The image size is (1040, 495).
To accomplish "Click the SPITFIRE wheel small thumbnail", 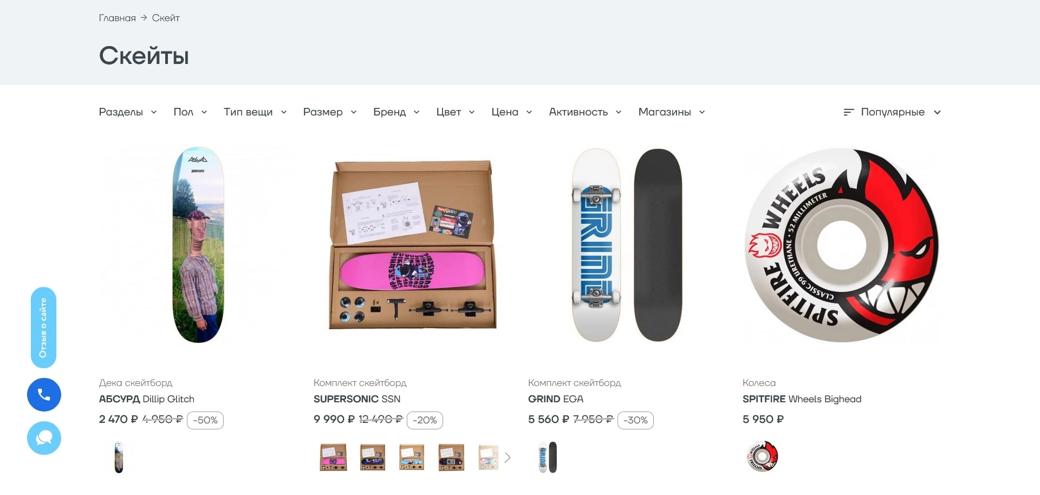I will pyautogui.click(x=762, y=457).
